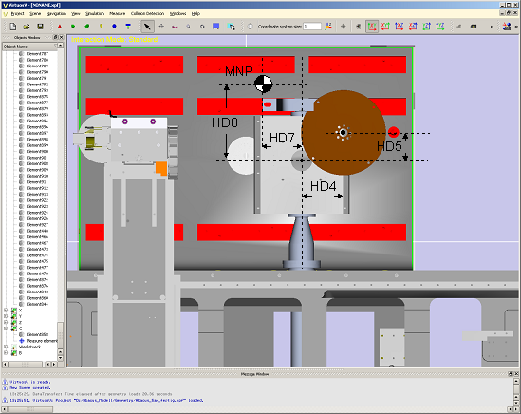Click the blue XZ view icon
This screenshot has height=414, width=521.
point(400,27)
